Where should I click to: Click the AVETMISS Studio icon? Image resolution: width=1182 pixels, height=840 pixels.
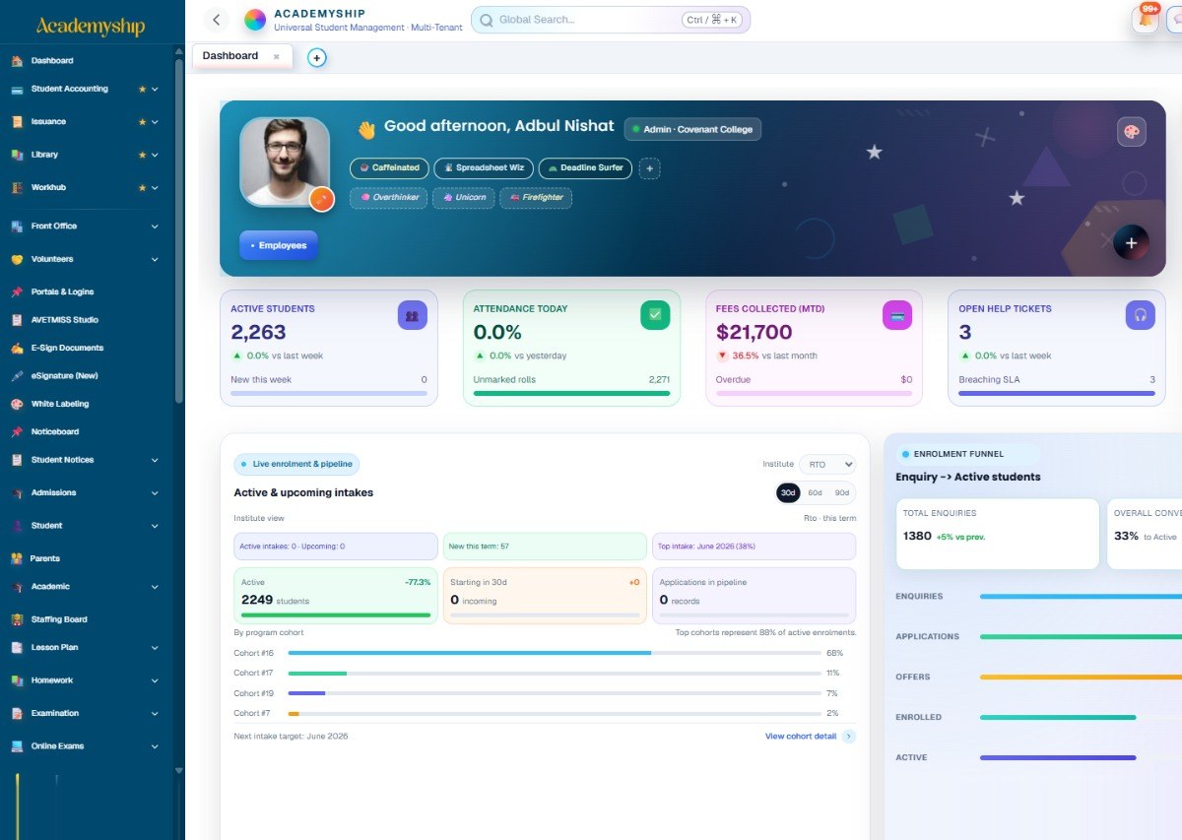17,320
